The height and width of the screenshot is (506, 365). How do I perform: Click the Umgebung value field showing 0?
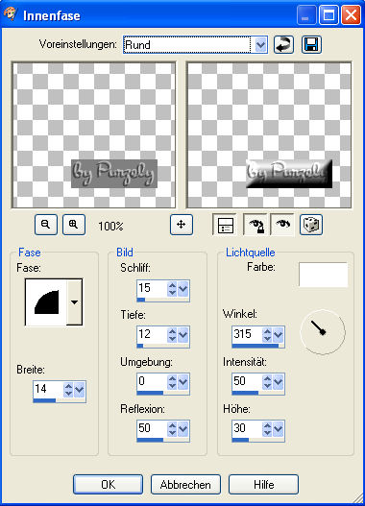tap(152, 381)
